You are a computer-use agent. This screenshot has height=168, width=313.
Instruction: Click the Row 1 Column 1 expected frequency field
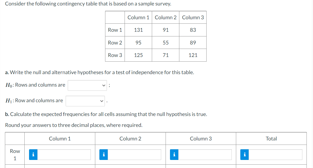click(64, 154)
